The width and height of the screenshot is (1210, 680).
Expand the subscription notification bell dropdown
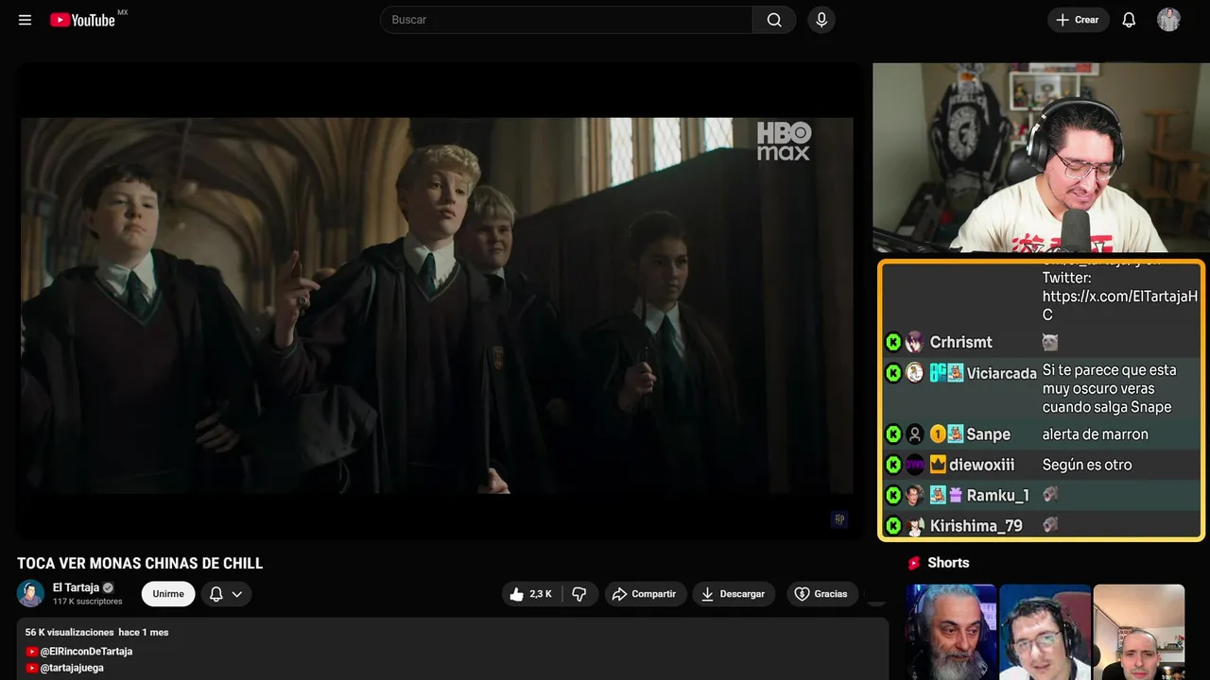pyautogui.click(x=226, y=594)
